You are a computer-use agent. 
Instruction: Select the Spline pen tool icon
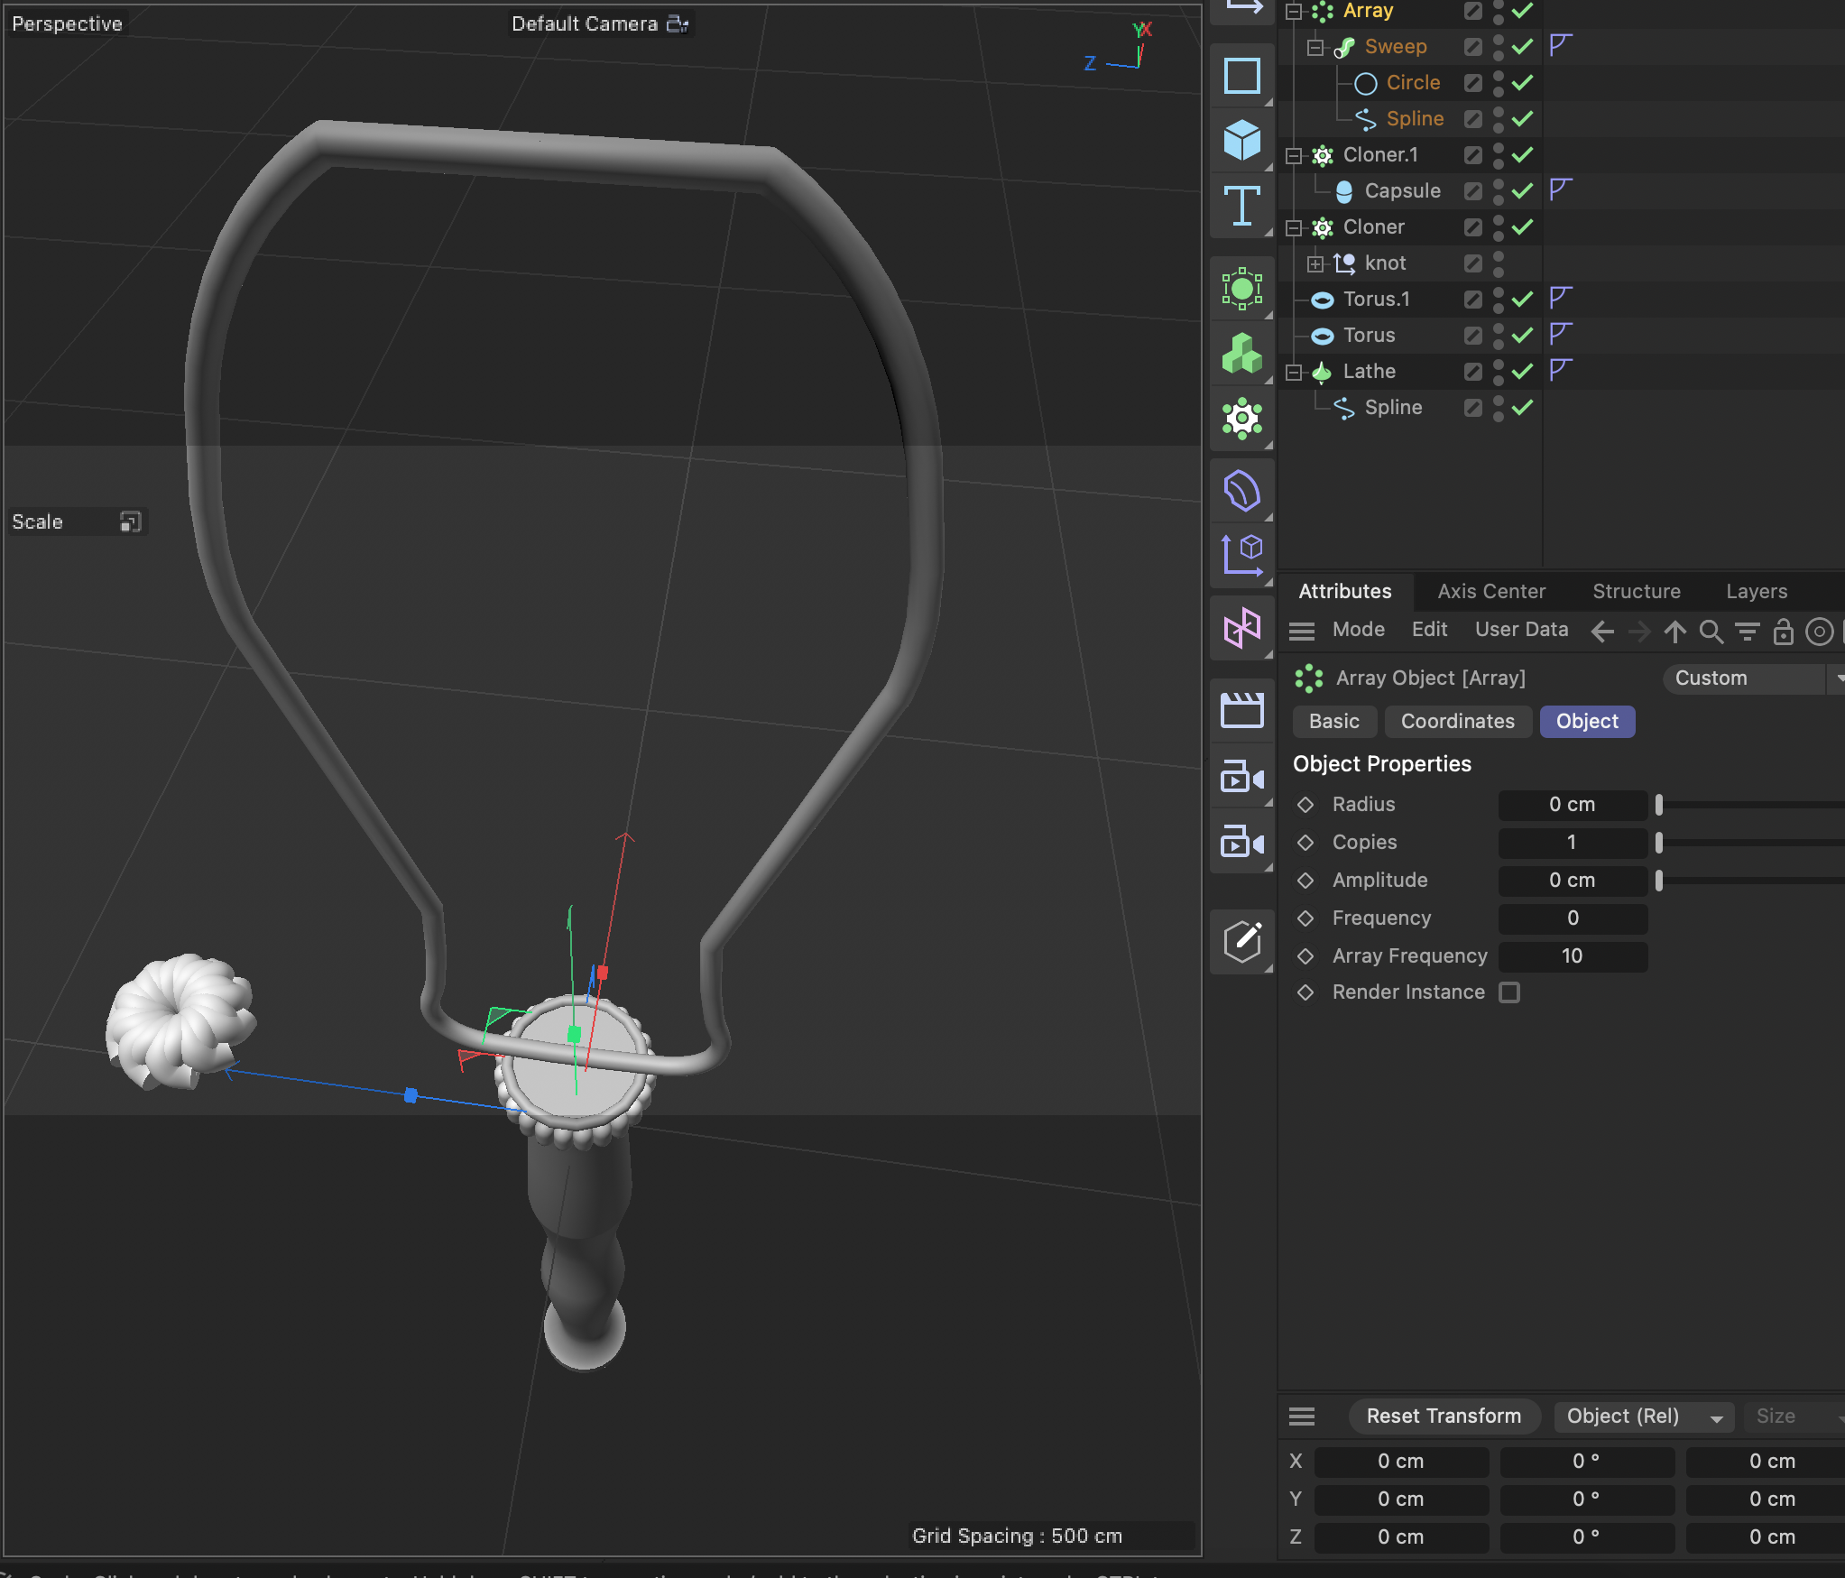pos(1242,75)
